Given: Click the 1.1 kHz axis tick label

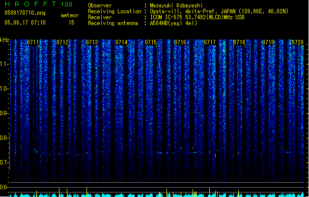Looking at the screenshot, I should (4, 64).
